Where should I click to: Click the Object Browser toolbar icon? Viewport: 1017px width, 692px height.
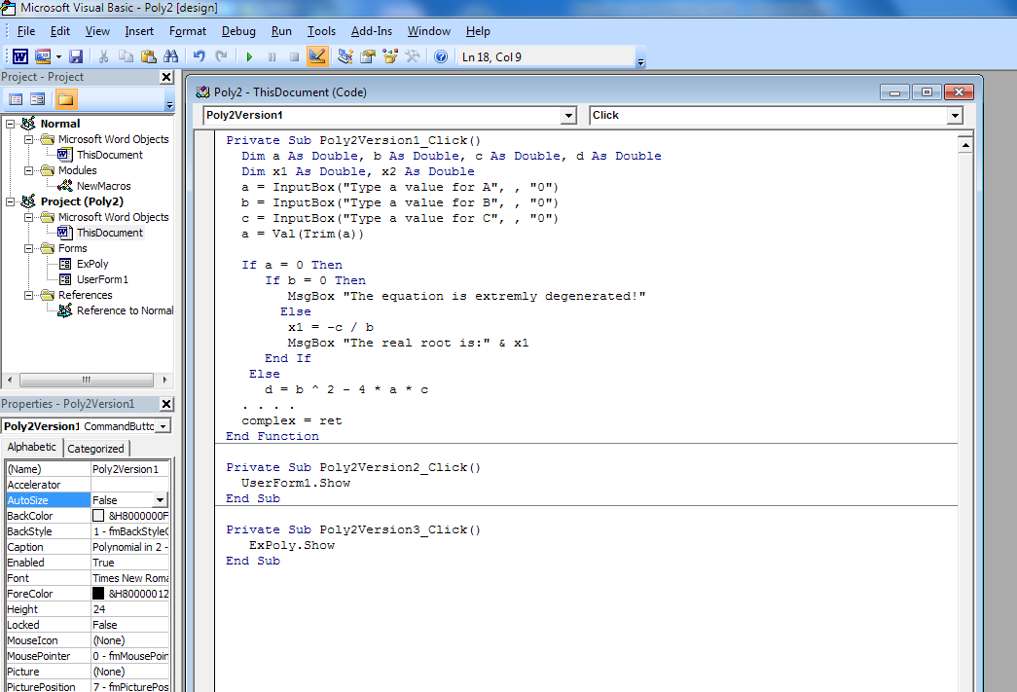click(390, 56)
